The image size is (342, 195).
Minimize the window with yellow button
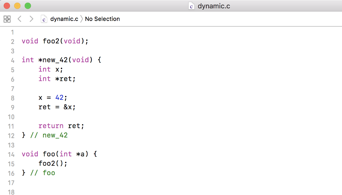point(17,6)
